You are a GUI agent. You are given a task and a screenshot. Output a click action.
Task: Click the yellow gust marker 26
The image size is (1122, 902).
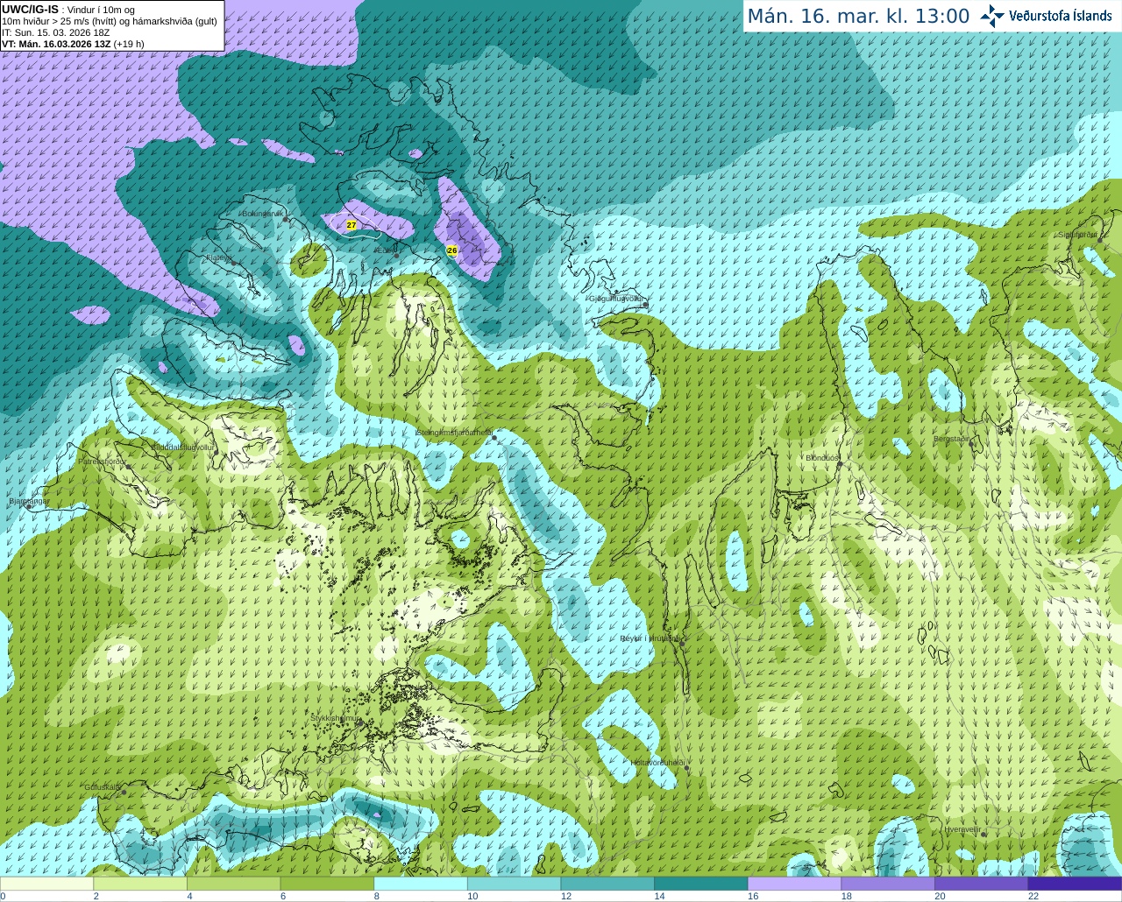click(452, 250)
